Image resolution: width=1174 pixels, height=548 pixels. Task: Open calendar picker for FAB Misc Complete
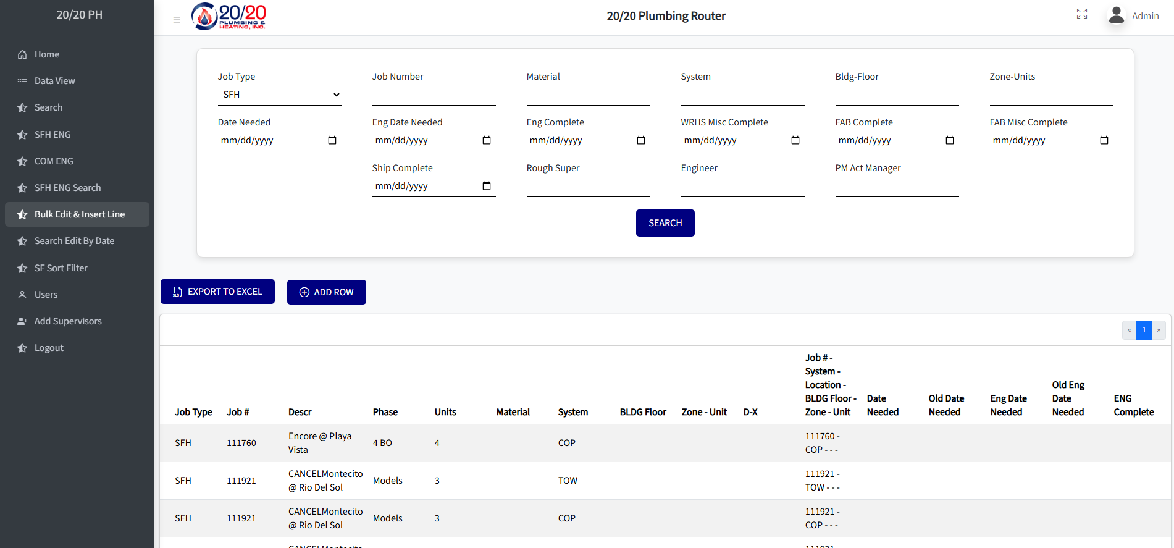tap(1104, 140)
